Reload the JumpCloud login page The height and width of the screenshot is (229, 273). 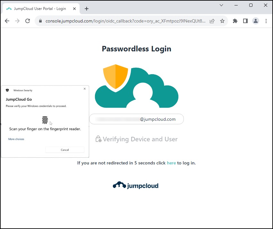pyautogui.click(x=28, y=21)
